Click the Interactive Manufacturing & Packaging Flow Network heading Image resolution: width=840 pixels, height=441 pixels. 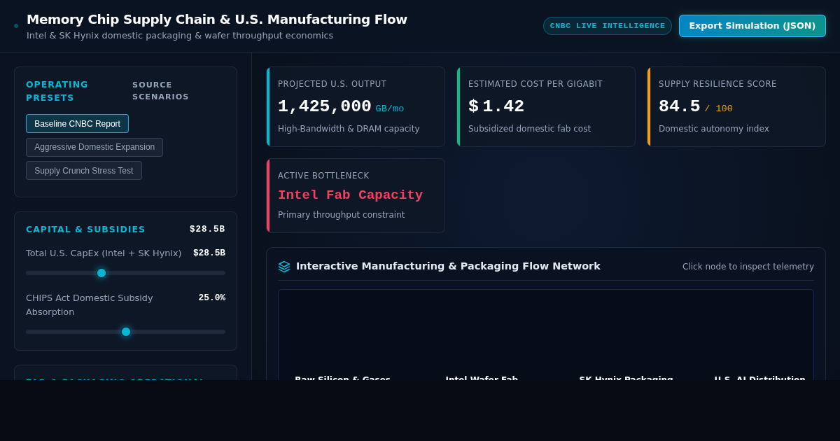[x=448, y=266]
